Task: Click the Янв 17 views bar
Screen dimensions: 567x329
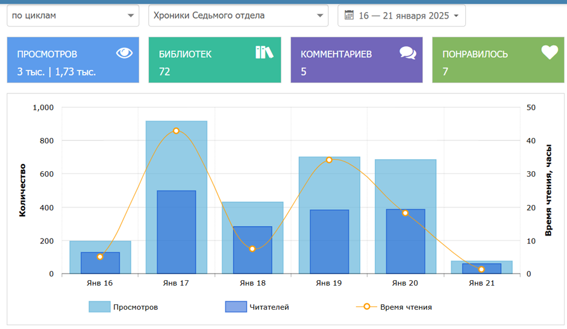Action: (x=177, y=157)
